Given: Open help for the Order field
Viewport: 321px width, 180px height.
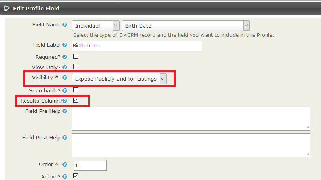Looking at the screenshot, I should [x=64, y=164].
